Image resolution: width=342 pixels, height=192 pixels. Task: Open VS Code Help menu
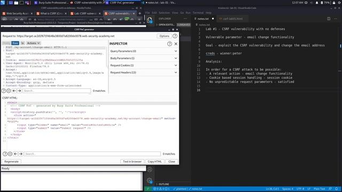click(x=208, y=13)
